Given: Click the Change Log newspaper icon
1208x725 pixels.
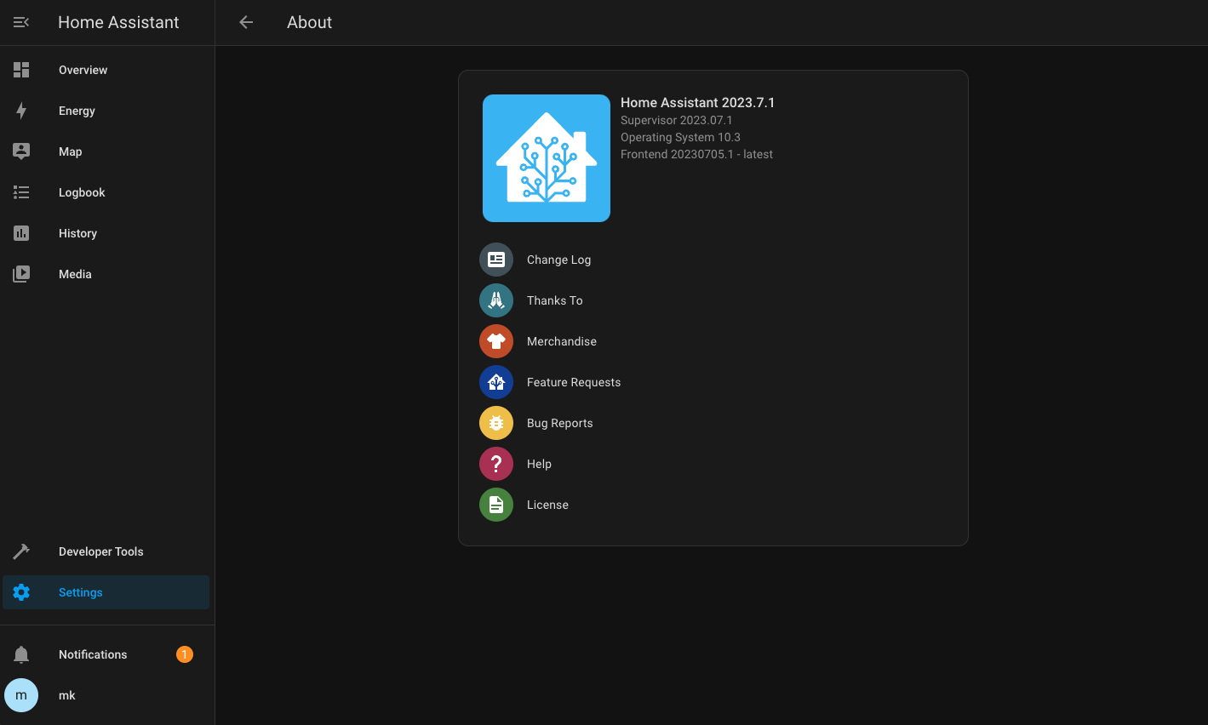Looking at the screenshot, I should click(x=496, y=260).
